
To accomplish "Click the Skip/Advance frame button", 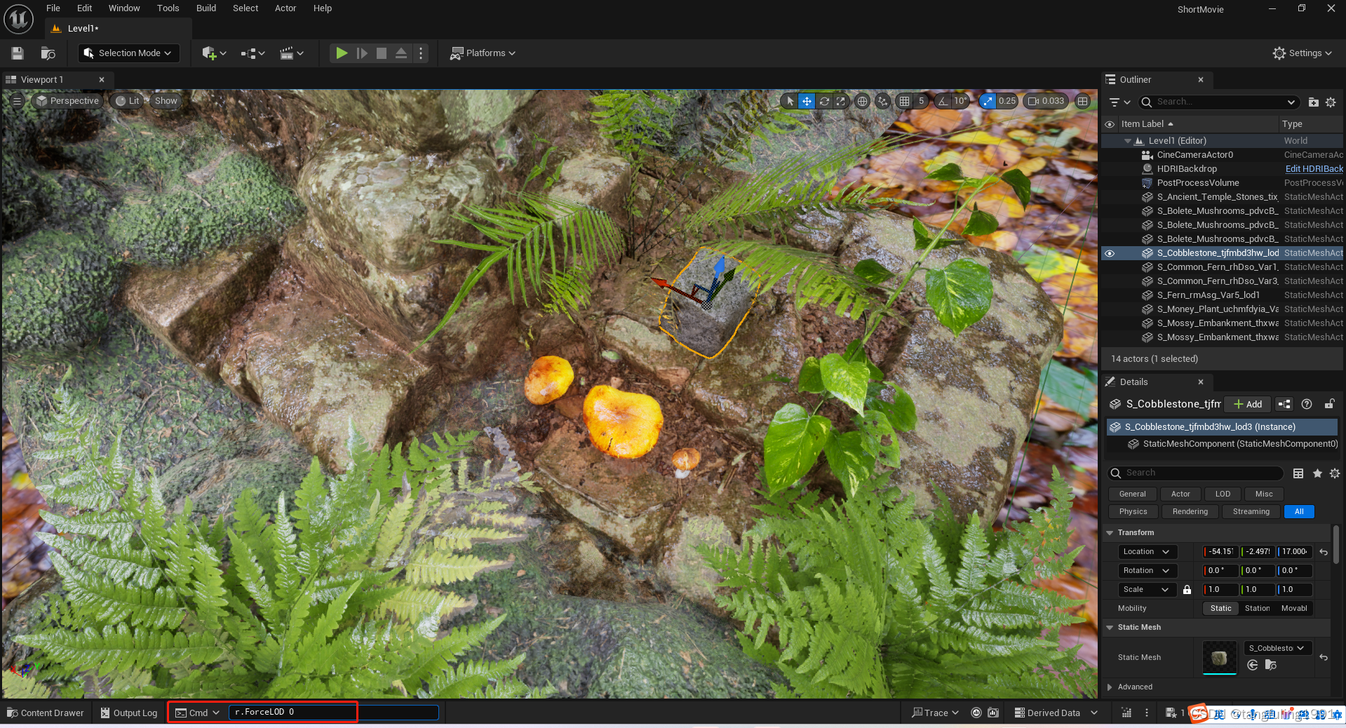I will pos(362,53).
